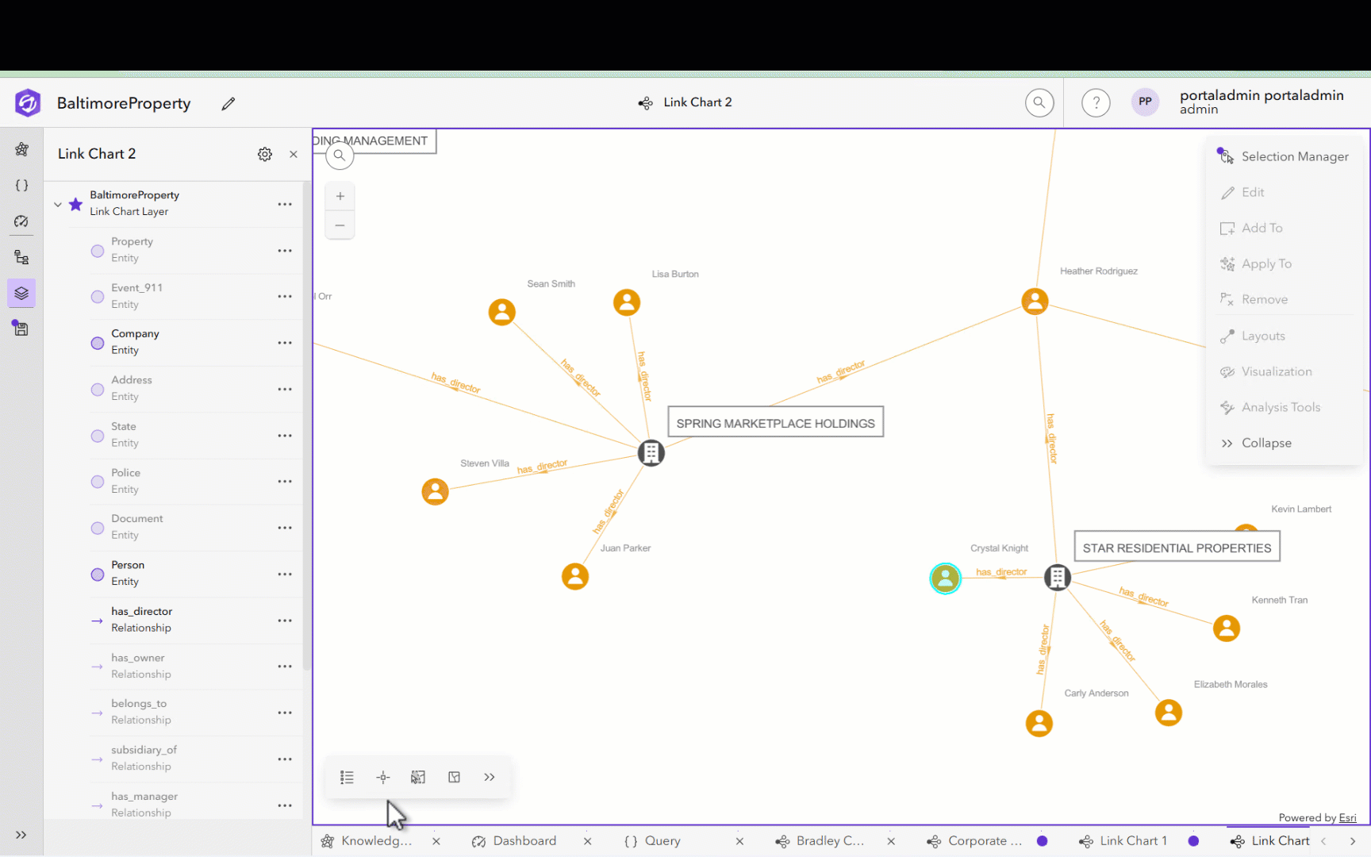This screenshot has height=857, width=1371.
Task: Click the ArcGIS Knowledge Studio logo
Action: pos(28,103)
